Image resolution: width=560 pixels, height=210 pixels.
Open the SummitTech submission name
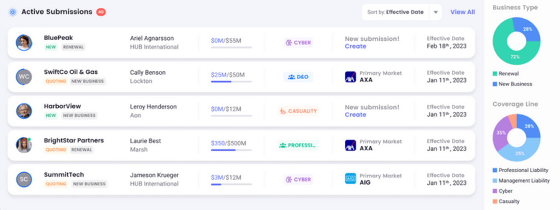(x=64, y=174)
